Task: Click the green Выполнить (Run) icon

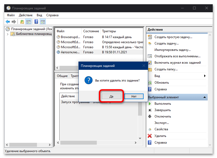Action: 150,104
